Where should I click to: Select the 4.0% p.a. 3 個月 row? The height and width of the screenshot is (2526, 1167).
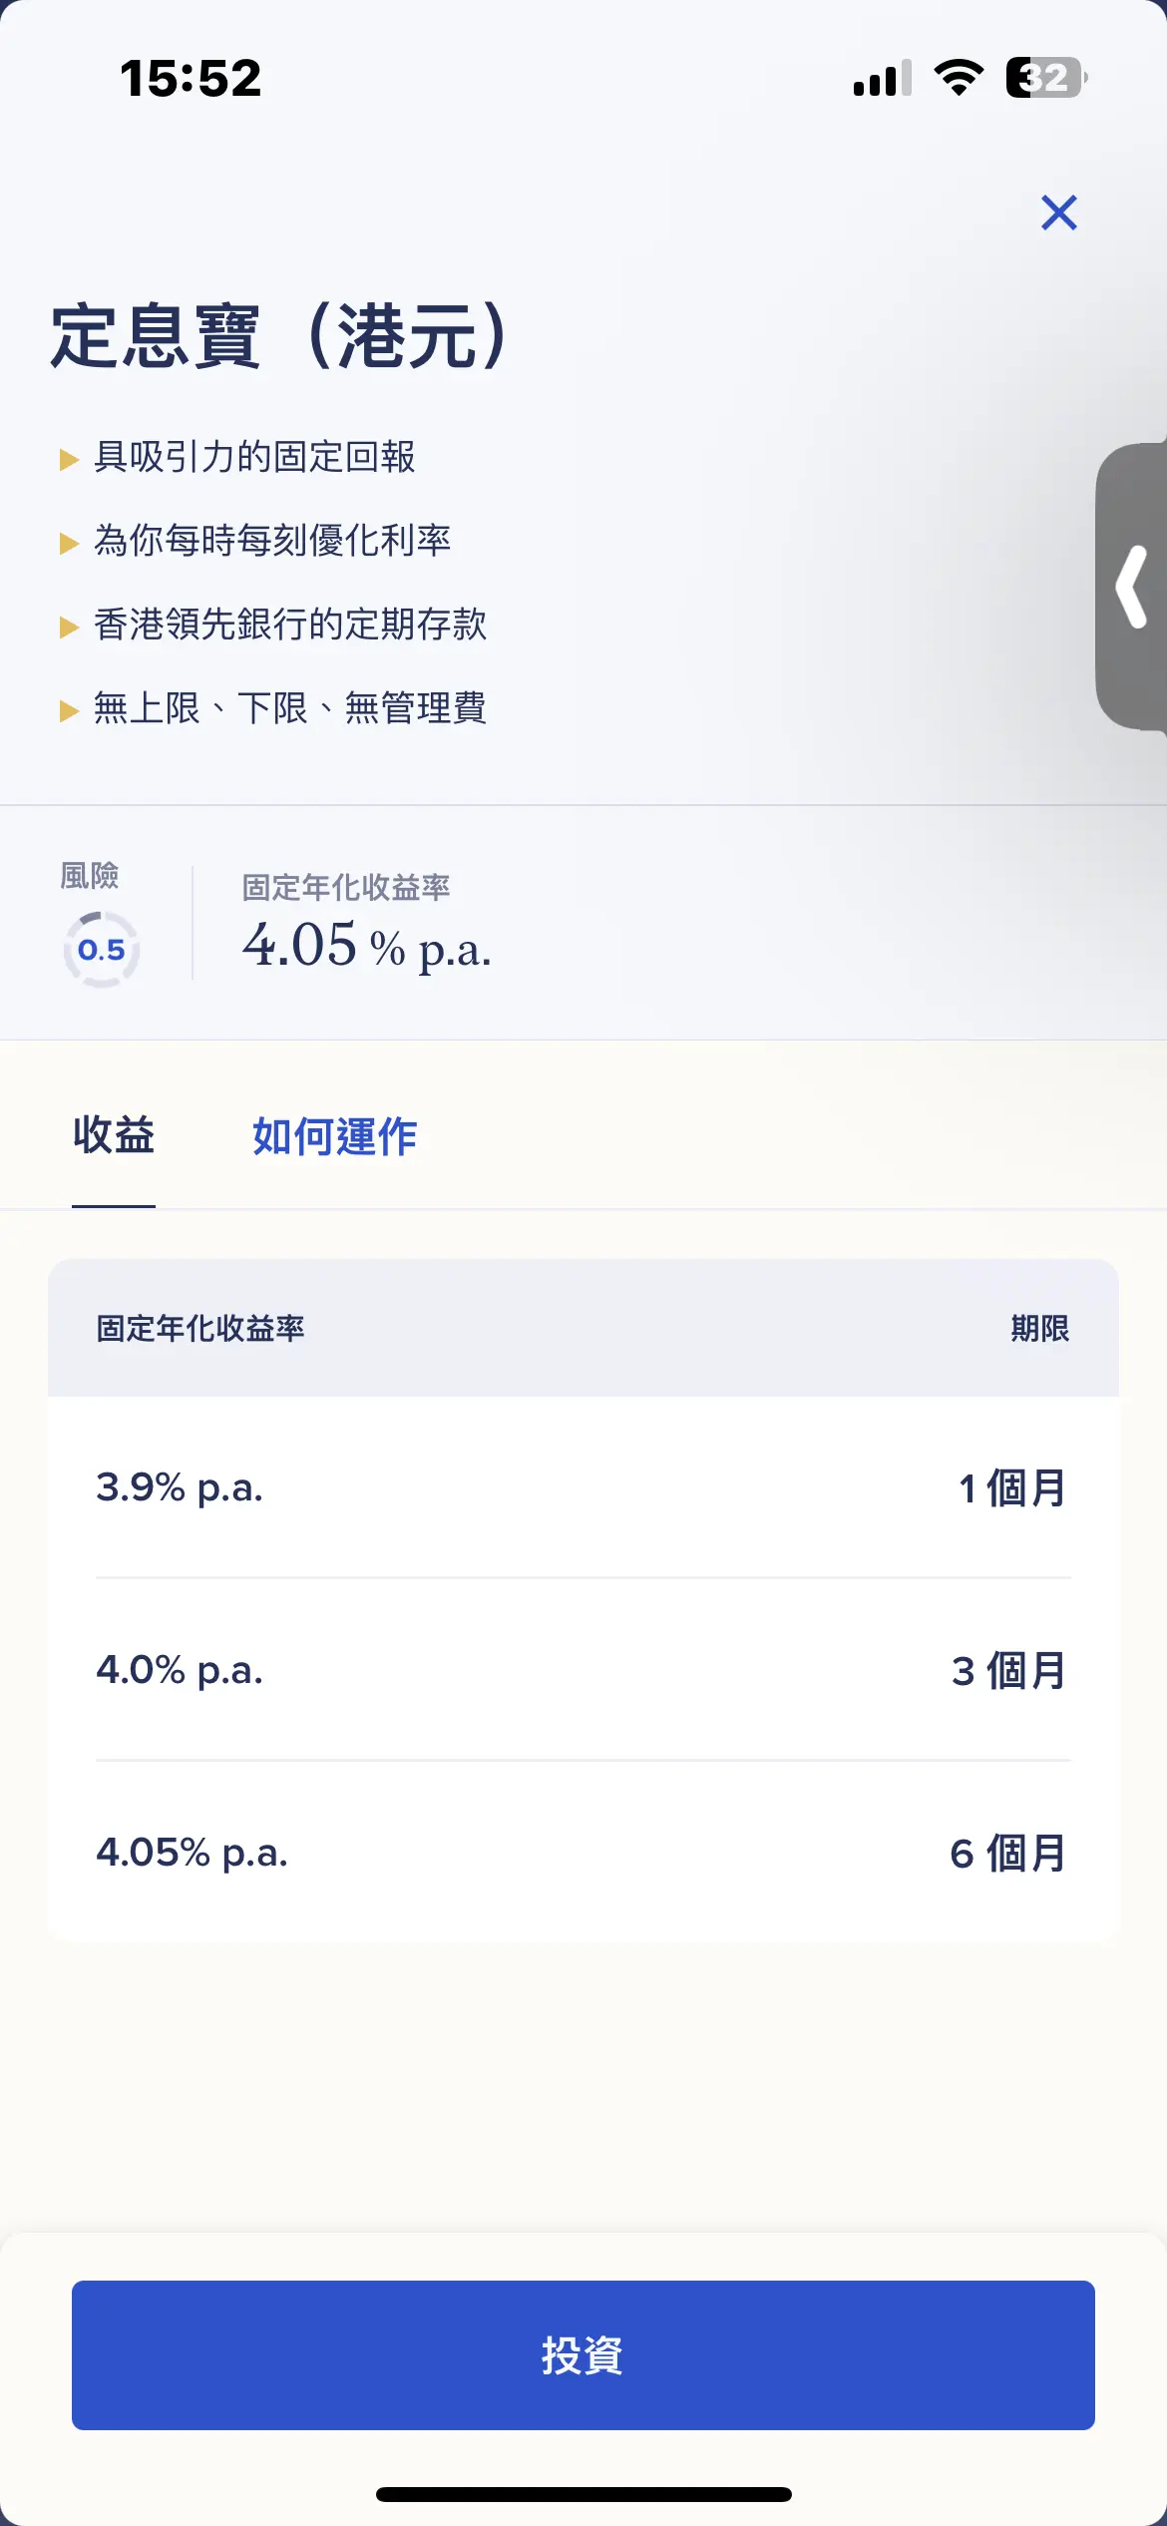tap(583, 1670)
